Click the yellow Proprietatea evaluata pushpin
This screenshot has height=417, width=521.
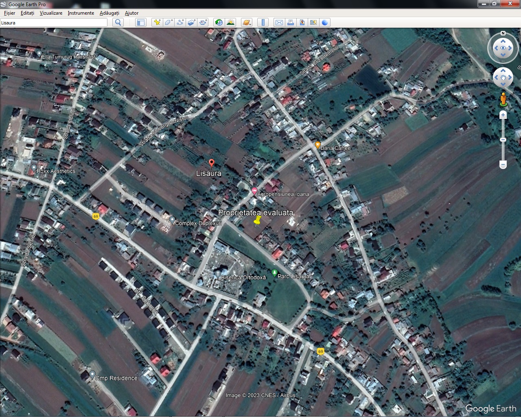pos(257,221)
